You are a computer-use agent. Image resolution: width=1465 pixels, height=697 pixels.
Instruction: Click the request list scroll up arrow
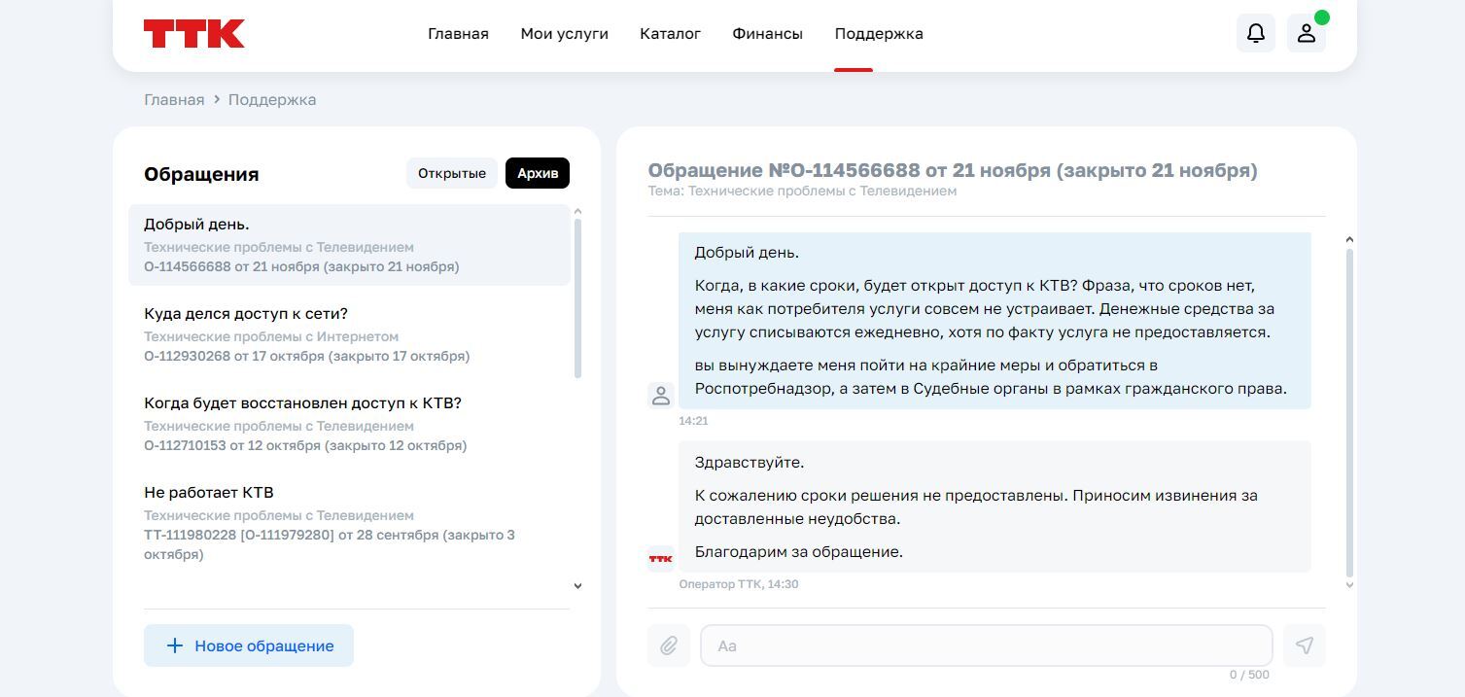pyautogui.click(x=577, y=211)
